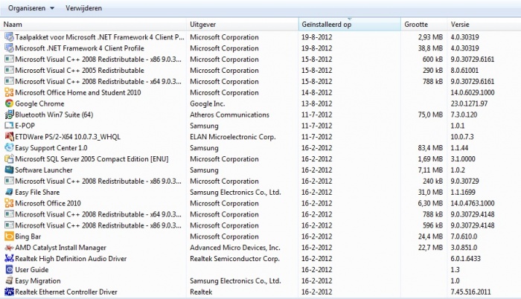This screenshot has width=521, height=299.
Task: Click Visual C++ 2008 x64 icon dated 15-8-2012
Action: click(x=9, y=81)
